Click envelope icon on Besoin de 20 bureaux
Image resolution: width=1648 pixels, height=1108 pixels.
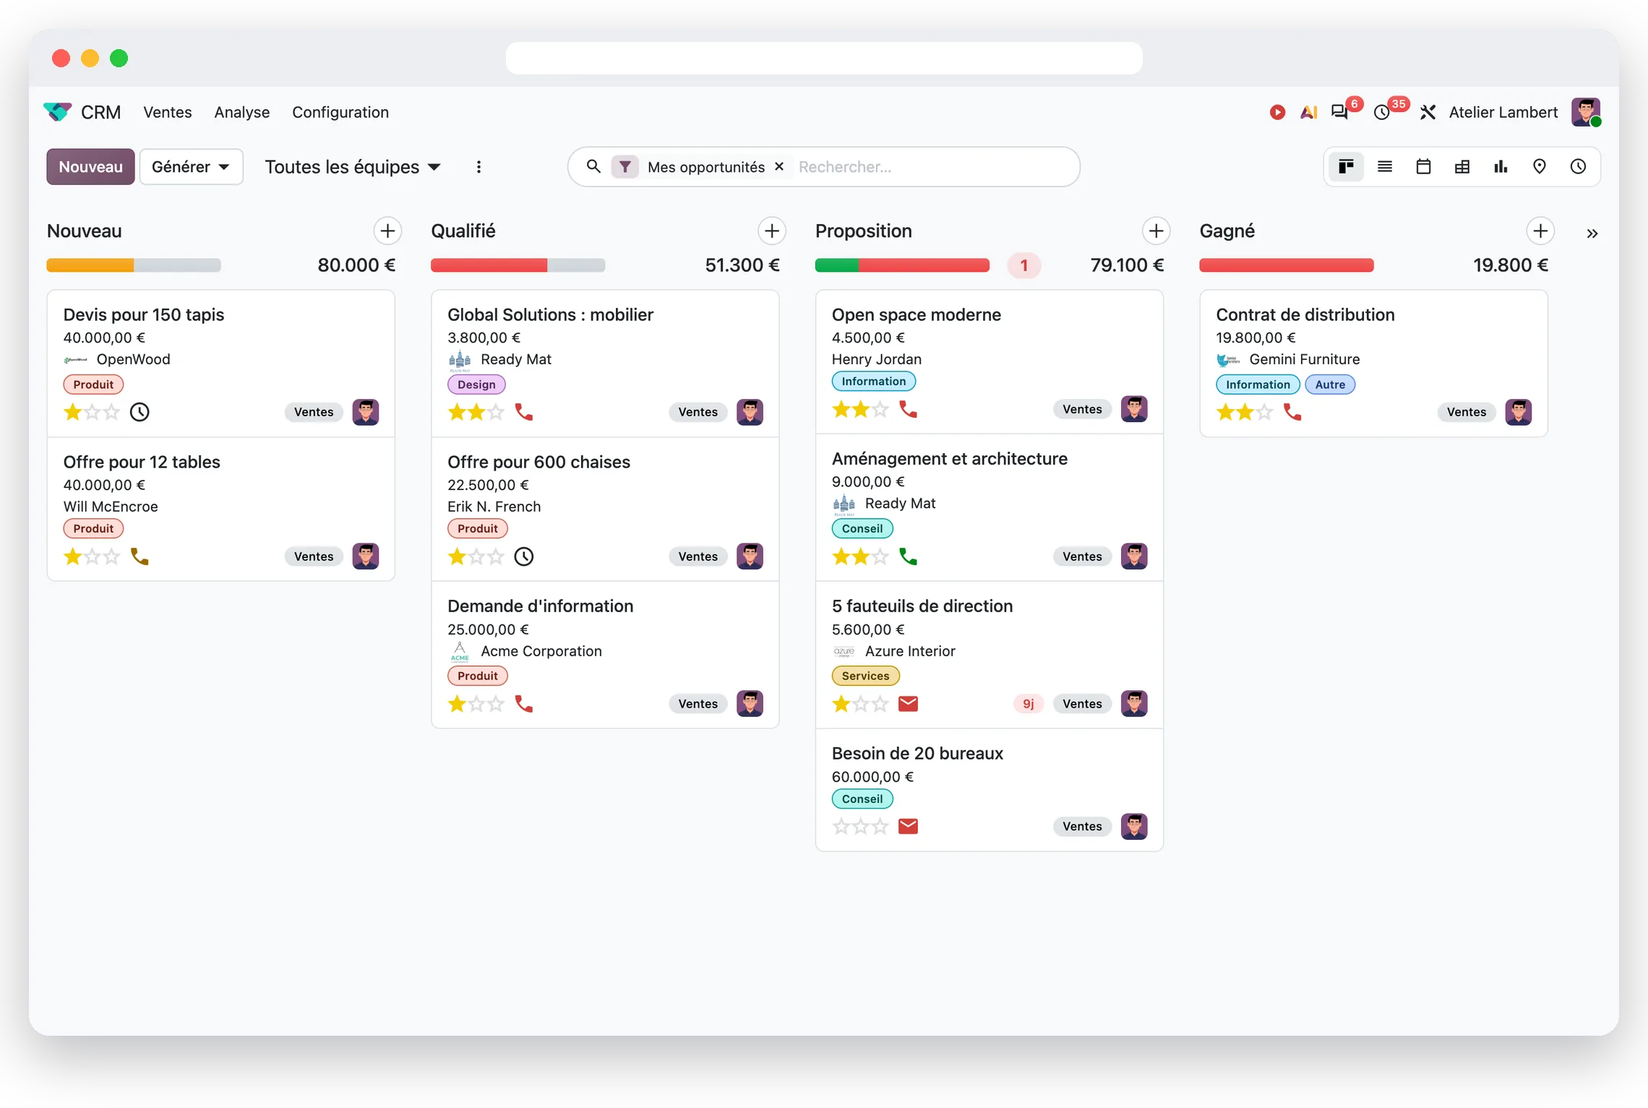908,826
